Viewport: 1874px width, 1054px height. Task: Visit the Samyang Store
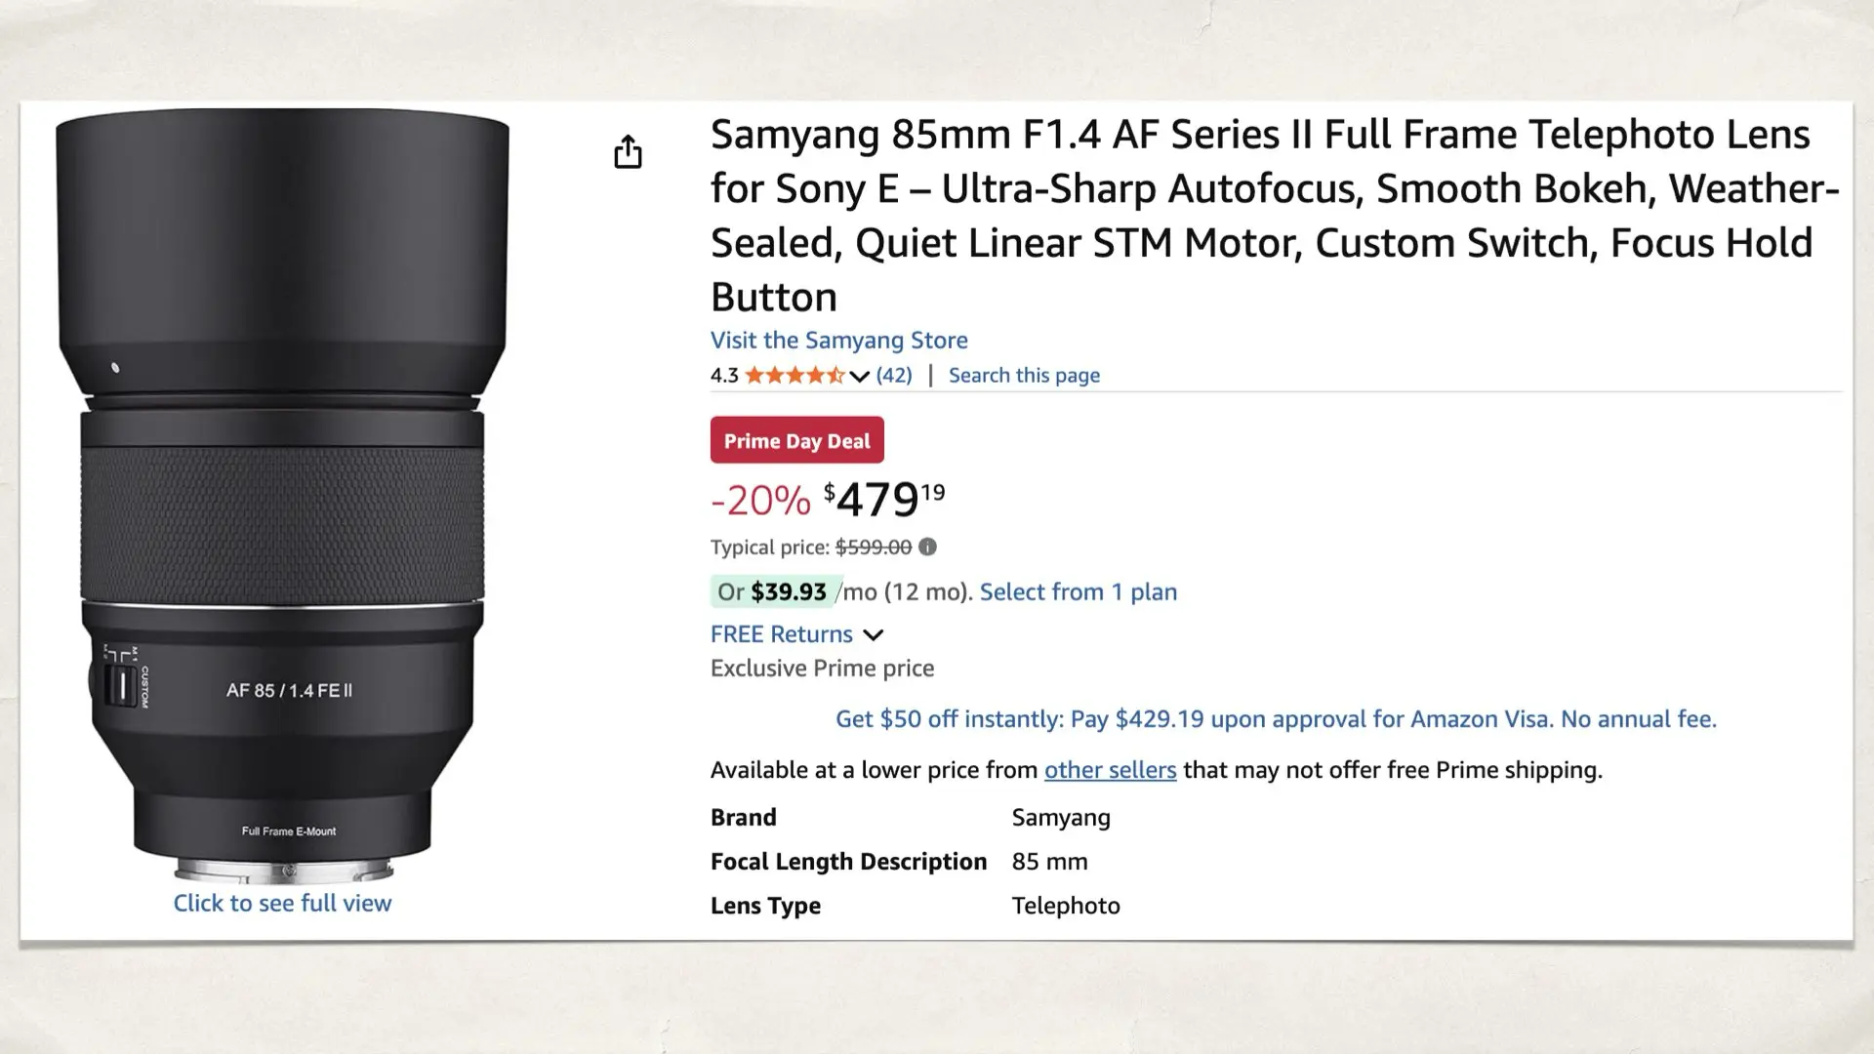click(838, 340)
